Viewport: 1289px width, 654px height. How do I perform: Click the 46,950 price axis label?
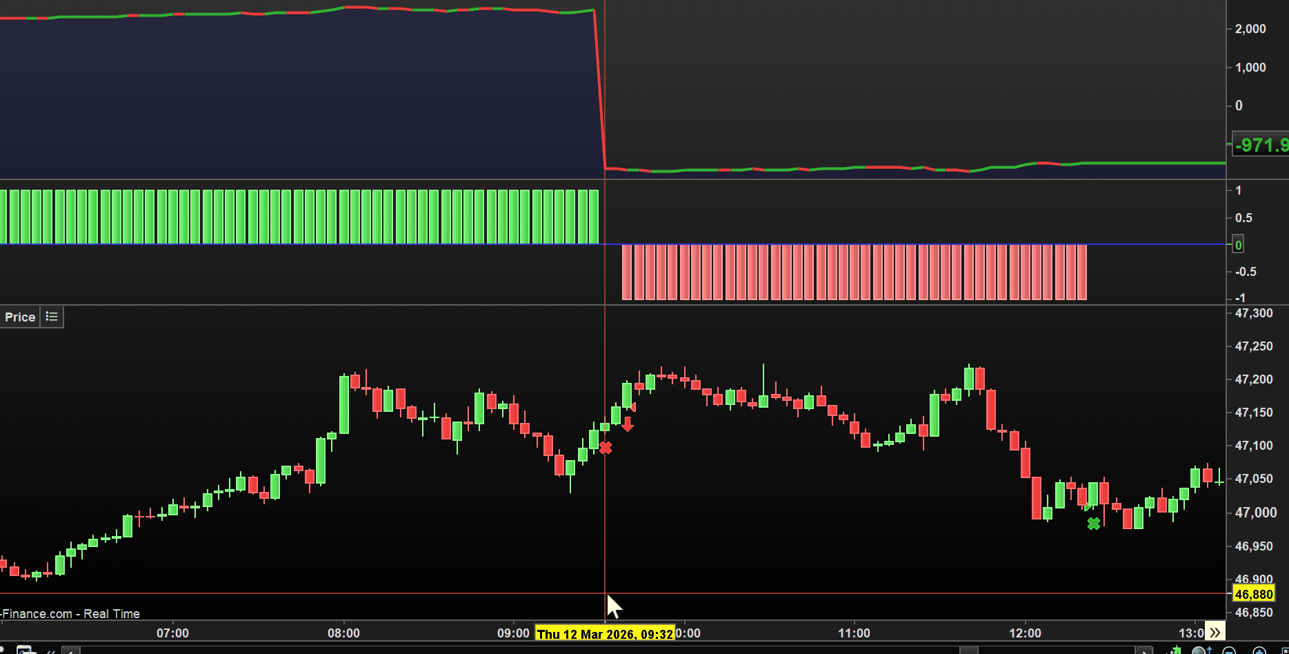(x=1254, y=546)
